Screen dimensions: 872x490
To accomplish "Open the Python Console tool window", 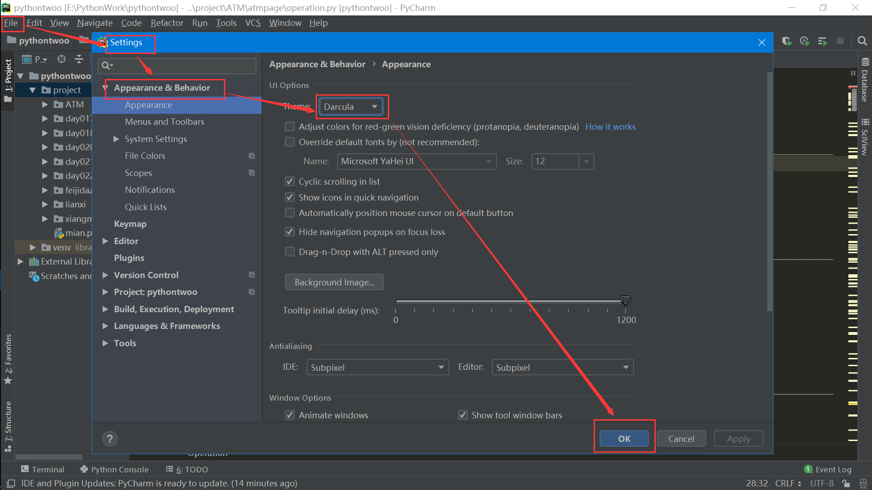I will point(114,469).
